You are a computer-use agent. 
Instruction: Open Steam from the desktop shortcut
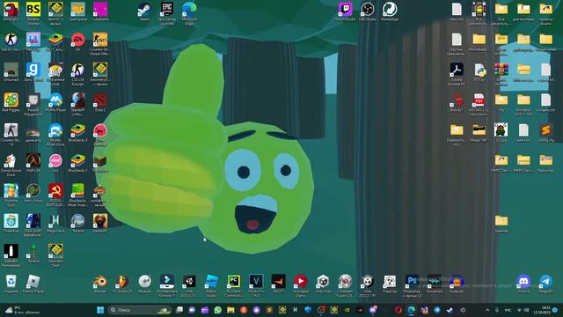[x=144, y=11]
